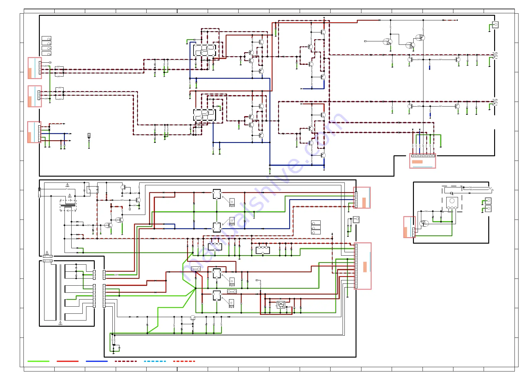Viewport: 525px width, 390px height.
Task: Click the stack of three small boxes on the power board
Action: (316, 227)
